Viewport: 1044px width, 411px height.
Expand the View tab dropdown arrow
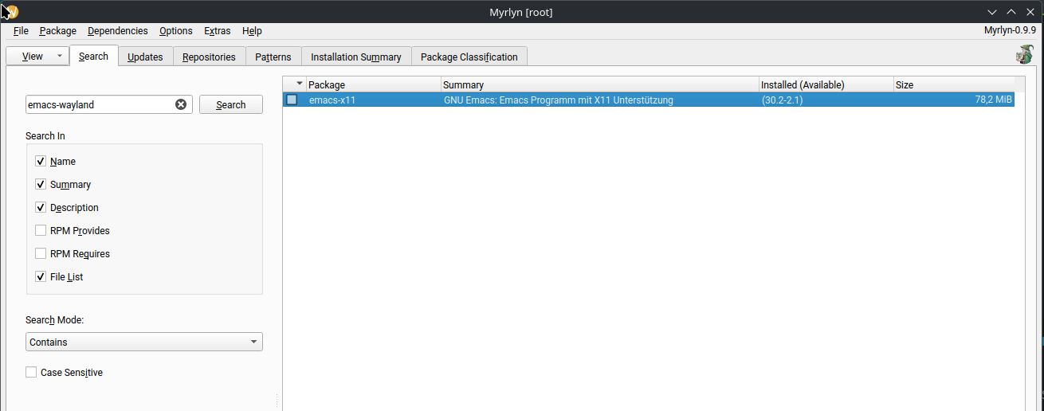[59, 57]
